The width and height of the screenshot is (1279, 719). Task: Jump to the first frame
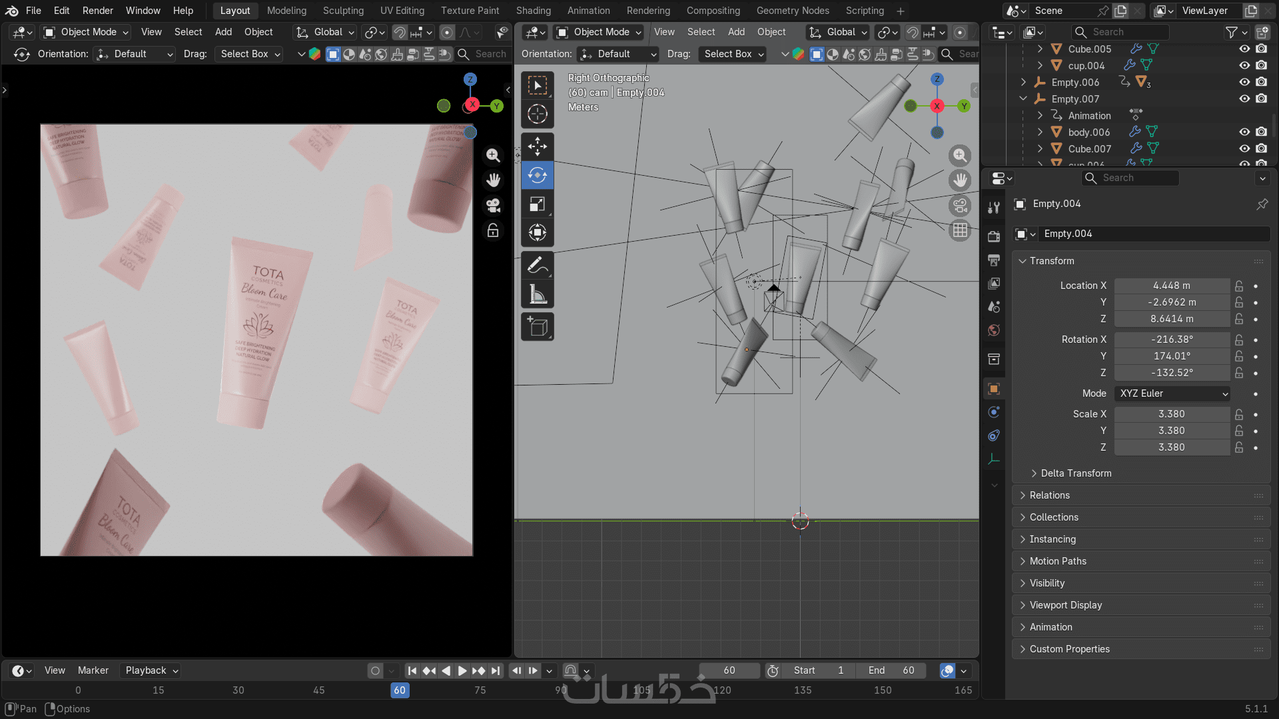[x=412, y=671]
